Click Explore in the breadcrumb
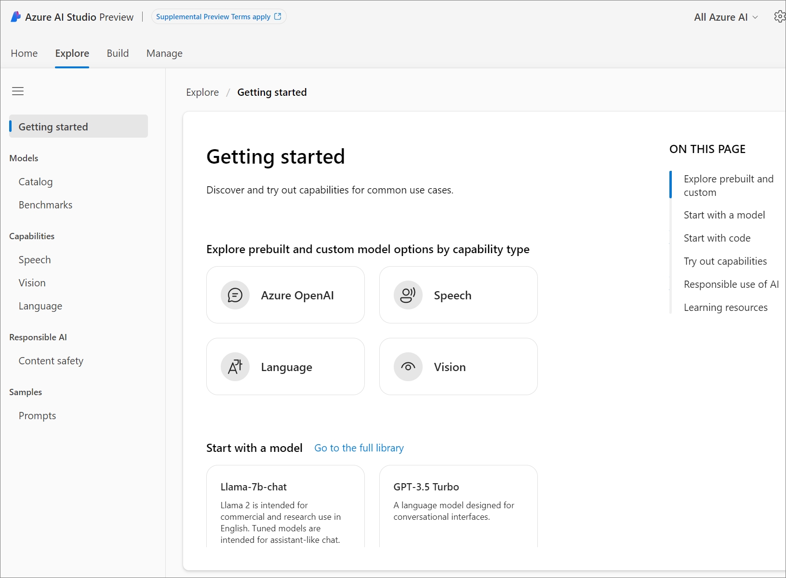Screen dimensions: 786x578 click(x=202, y=92)
